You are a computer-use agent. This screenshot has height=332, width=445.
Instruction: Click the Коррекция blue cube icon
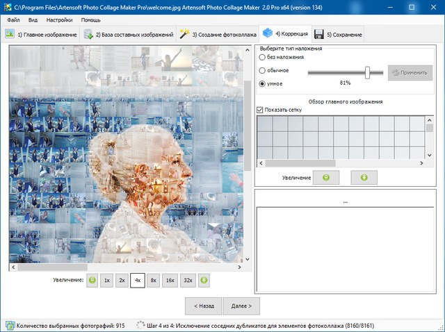point(267,33)
